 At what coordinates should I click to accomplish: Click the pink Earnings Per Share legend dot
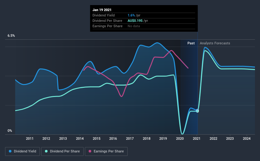[90, 151]
